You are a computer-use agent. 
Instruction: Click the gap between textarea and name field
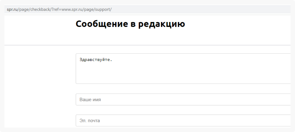pos(183,89)
